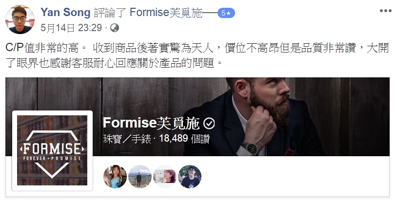
Task: Select third friend avatar with red-haired woman
Action: (x=165, y=177)
